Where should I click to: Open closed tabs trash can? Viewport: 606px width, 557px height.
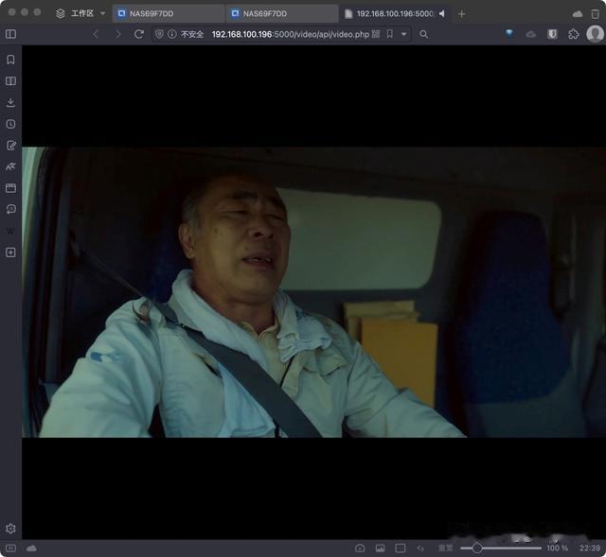596,14
